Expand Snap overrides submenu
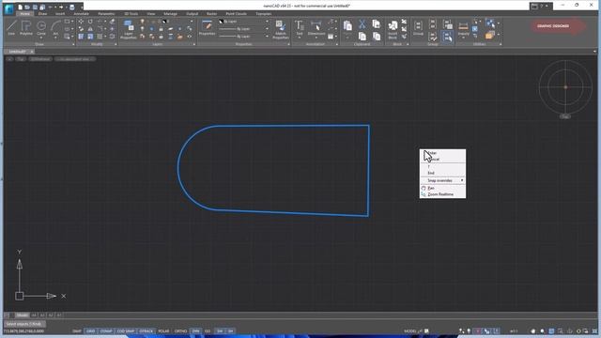Viewport: 601px width, 338px height. (442, 180)
